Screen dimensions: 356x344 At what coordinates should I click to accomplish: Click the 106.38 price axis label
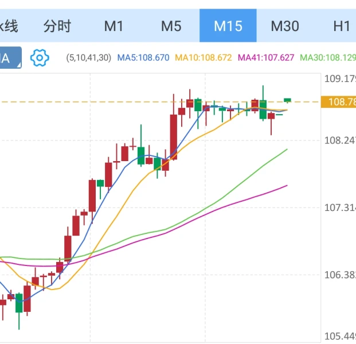pos(339,275)
